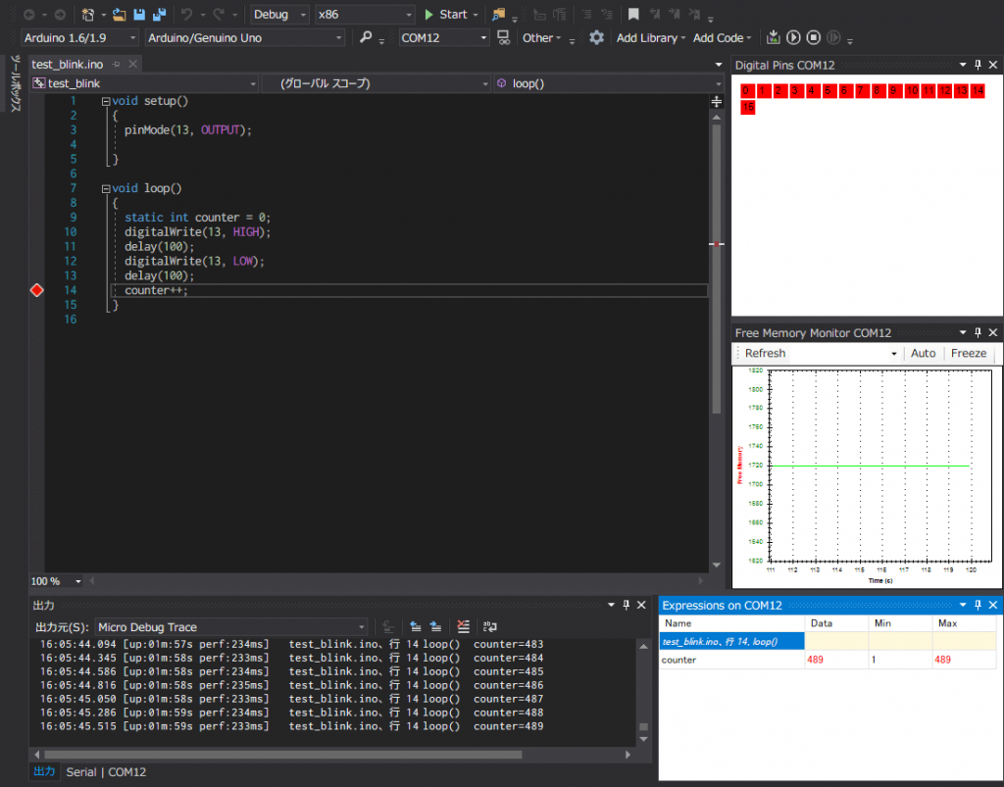Click the Clear All icon in output pane
This screenshot has width=1004, height=787.
click(462, 627)
